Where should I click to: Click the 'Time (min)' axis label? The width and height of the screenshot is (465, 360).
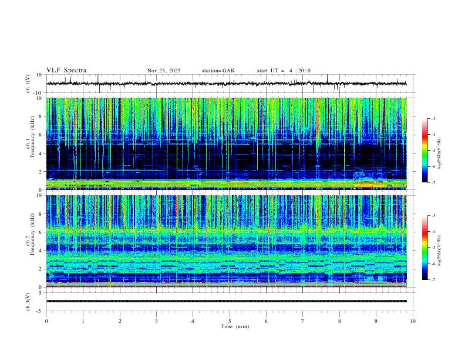[x=235, y=326]
